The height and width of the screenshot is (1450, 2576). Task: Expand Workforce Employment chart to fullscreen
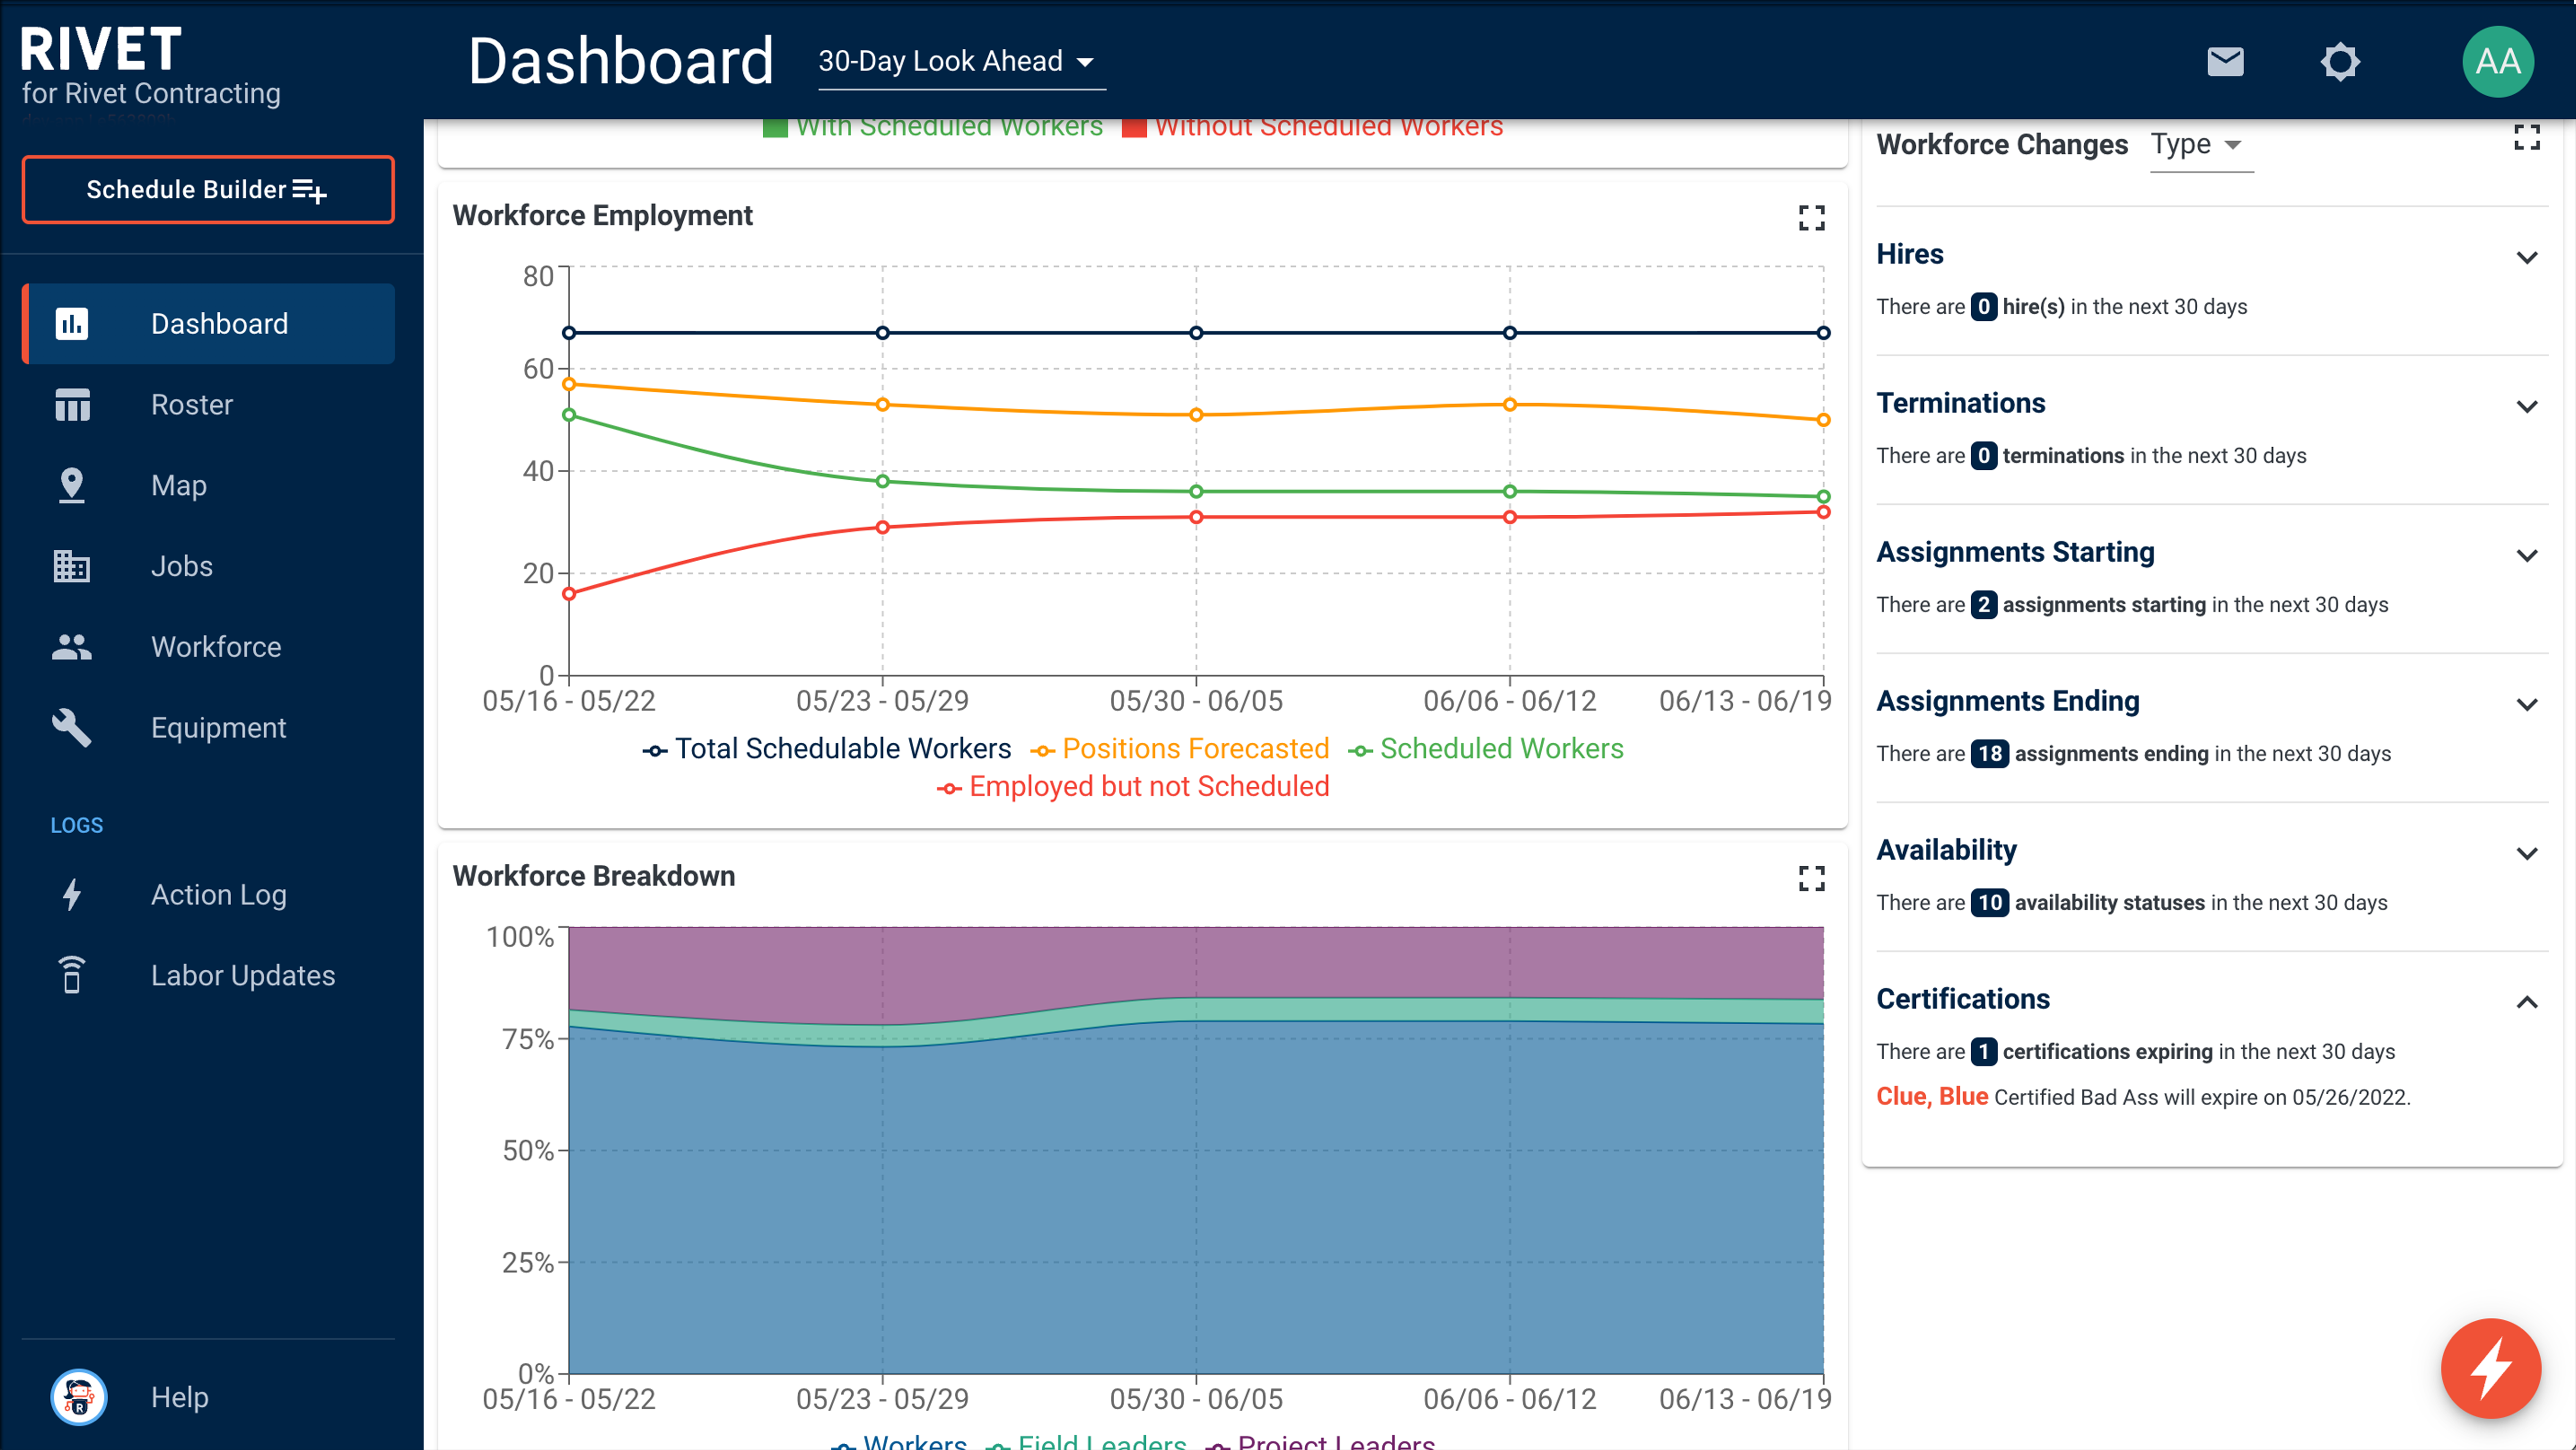click(1811, 218)
